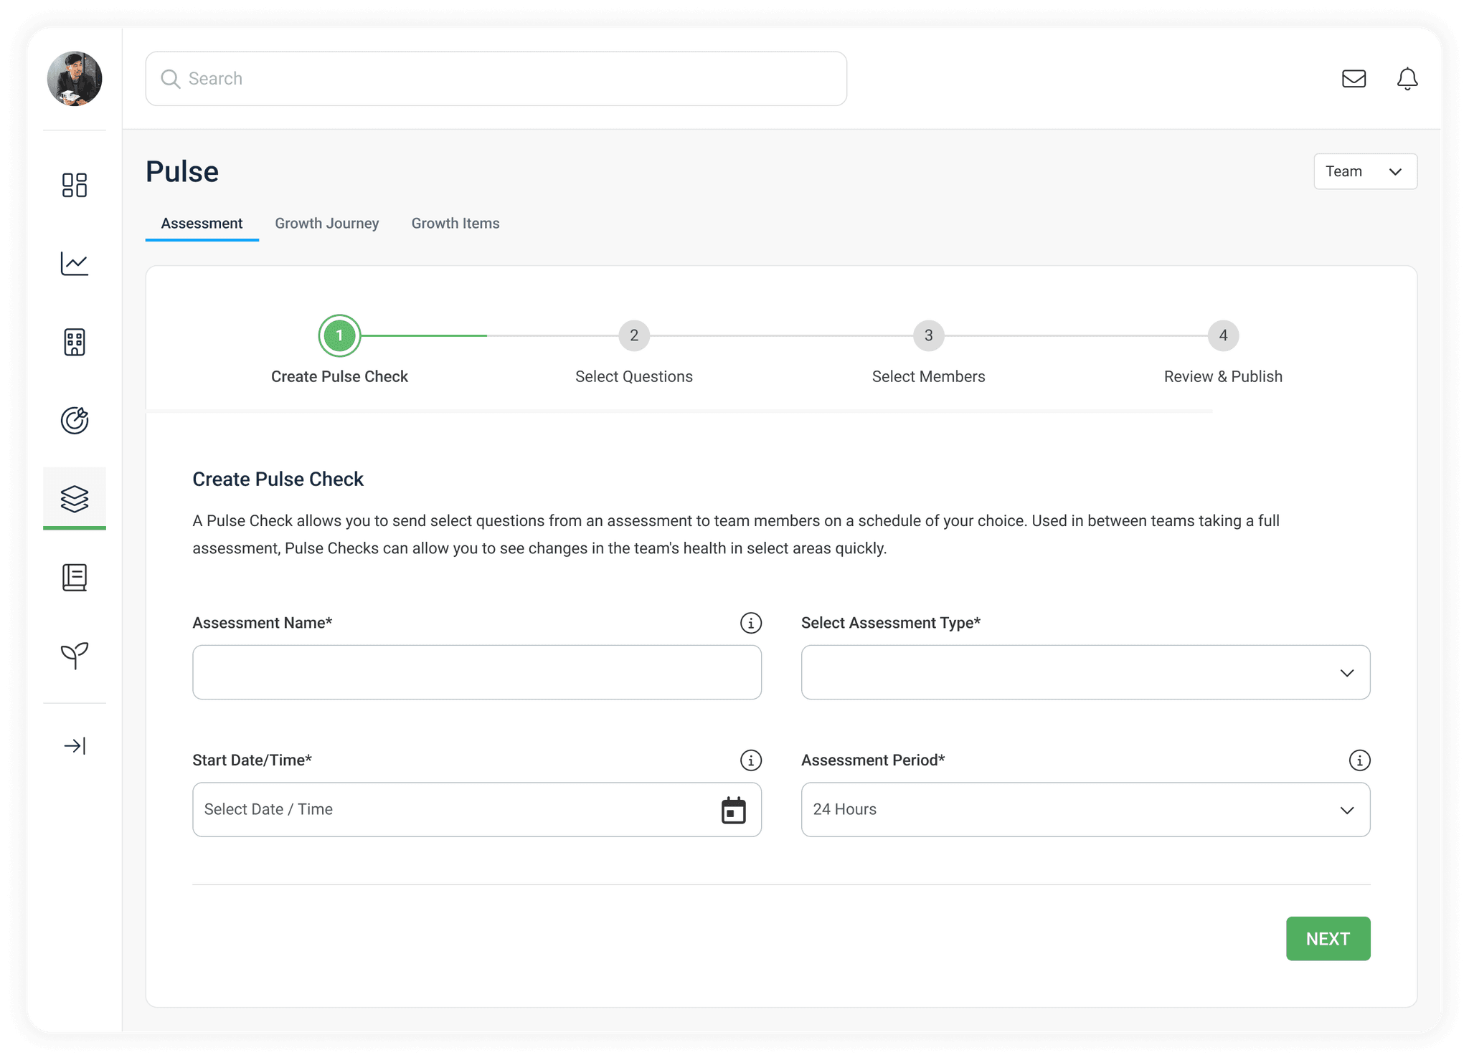
Task: Open notifications bell icon
Action: point(1407,79)
